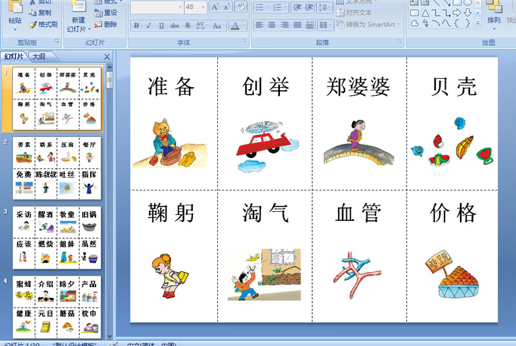The width and height of the screenshot is (516, 346).
Task: Apply text shadow effect
Action: coord(187,25)
